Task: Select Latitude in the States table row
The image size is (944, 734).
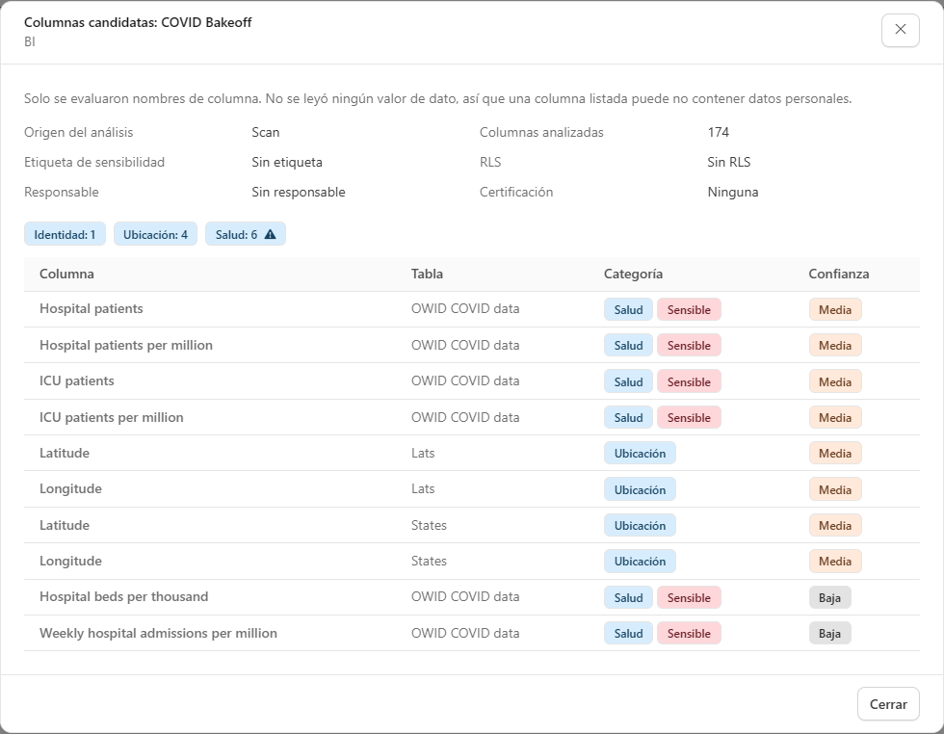Action: [x=65, y=525]
